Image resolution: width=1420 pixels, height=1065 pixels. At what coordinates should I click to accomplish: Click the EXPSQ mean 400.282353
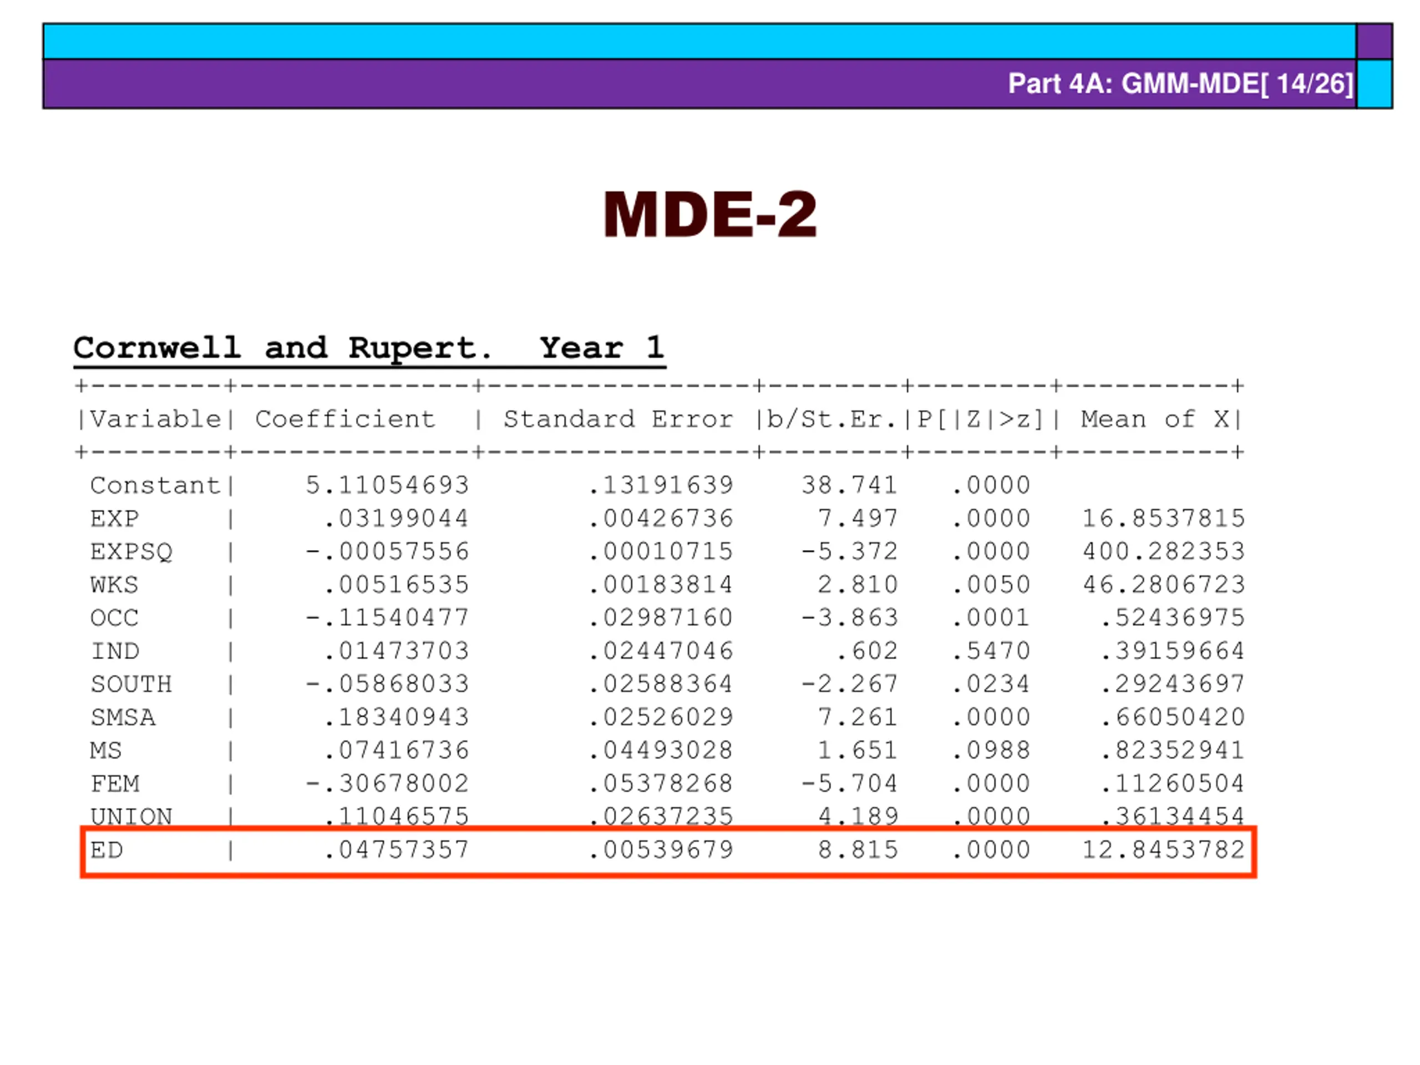click(x=1164, y=552)
